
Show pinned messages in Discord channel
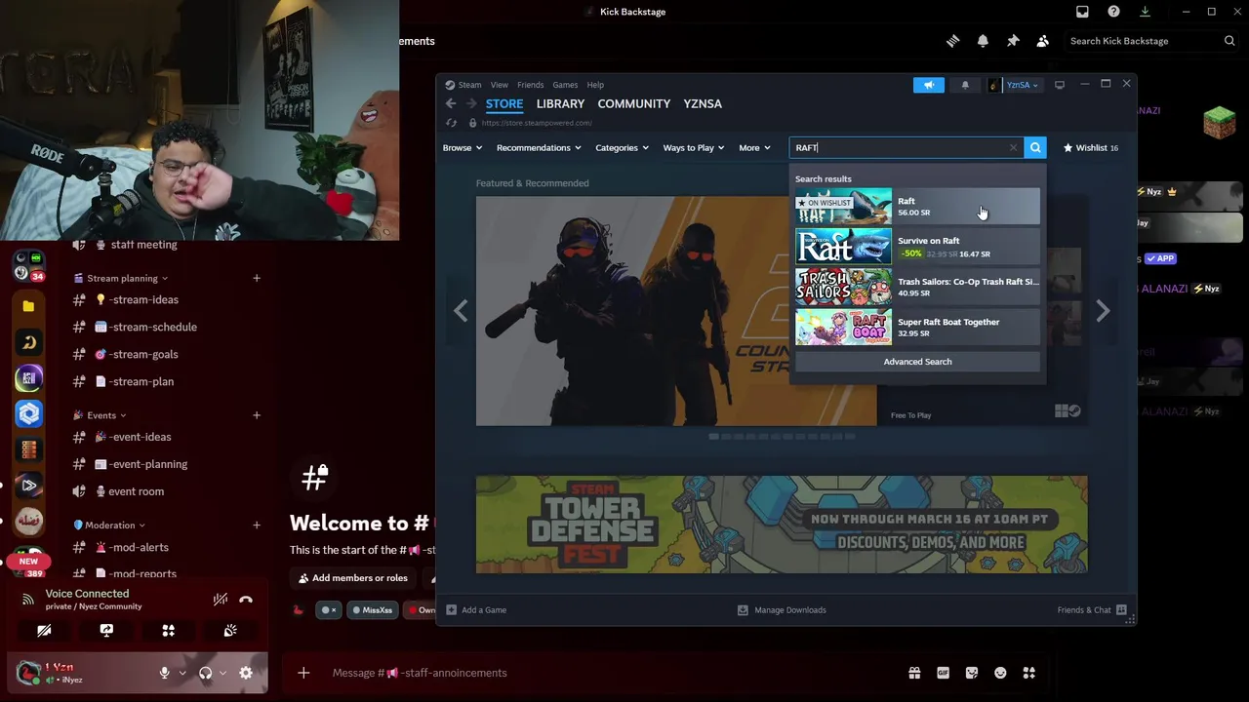click(x=1013, y=41)
